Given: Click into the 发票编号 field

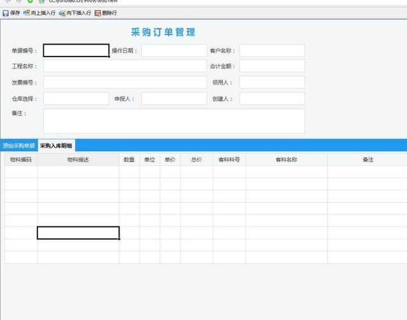Looking at the screenshot, I should [125, 83].
